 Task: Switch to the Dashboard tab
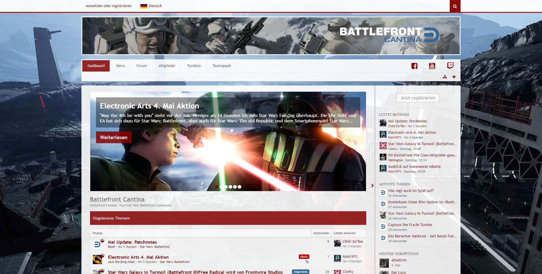click(96, 66)
